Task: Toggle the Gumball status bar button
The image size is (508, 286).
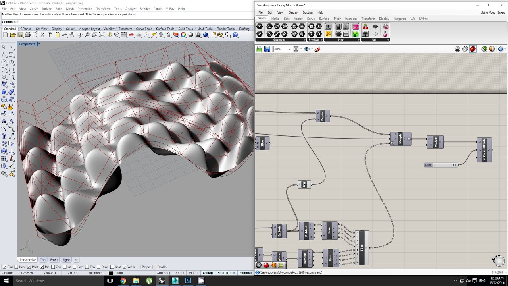Action: [246, 273]
